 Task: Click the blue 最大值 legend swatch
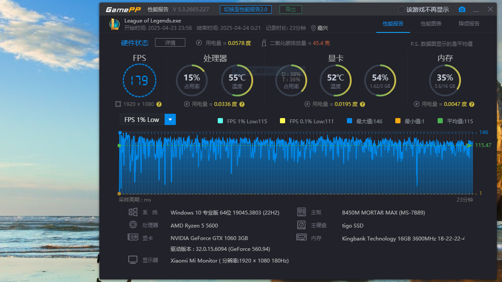[x=349, y=121]
